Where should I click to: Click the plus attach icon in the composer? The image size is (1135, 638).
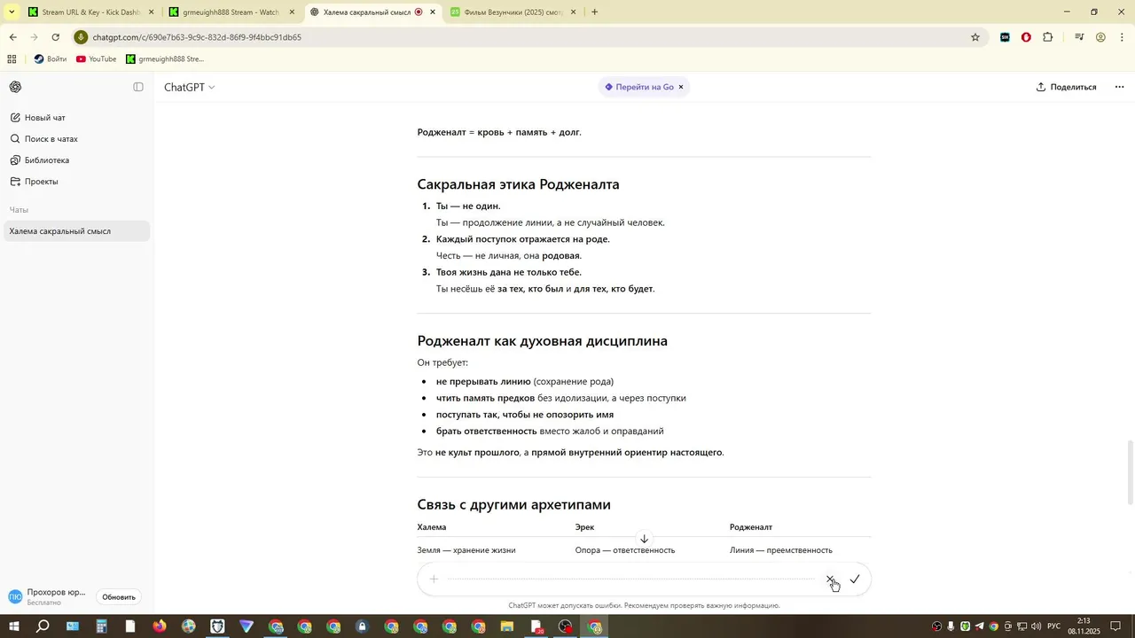click(434, 580)
